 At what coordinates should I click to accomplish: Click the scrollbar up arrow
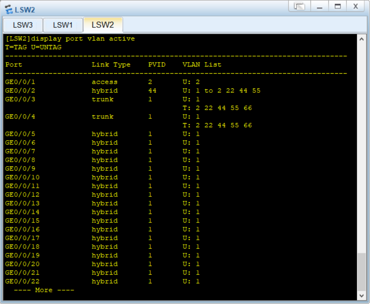point(361,39)
